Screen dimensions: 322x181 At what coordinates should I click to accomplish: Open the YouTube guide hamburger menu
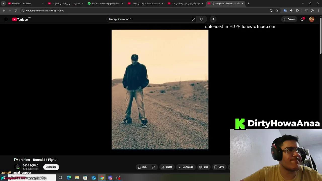(x=6, y=19)
